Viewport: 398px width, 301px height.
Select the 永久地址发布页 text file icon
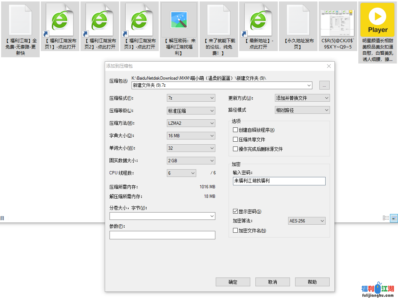[x=298, y=20]
